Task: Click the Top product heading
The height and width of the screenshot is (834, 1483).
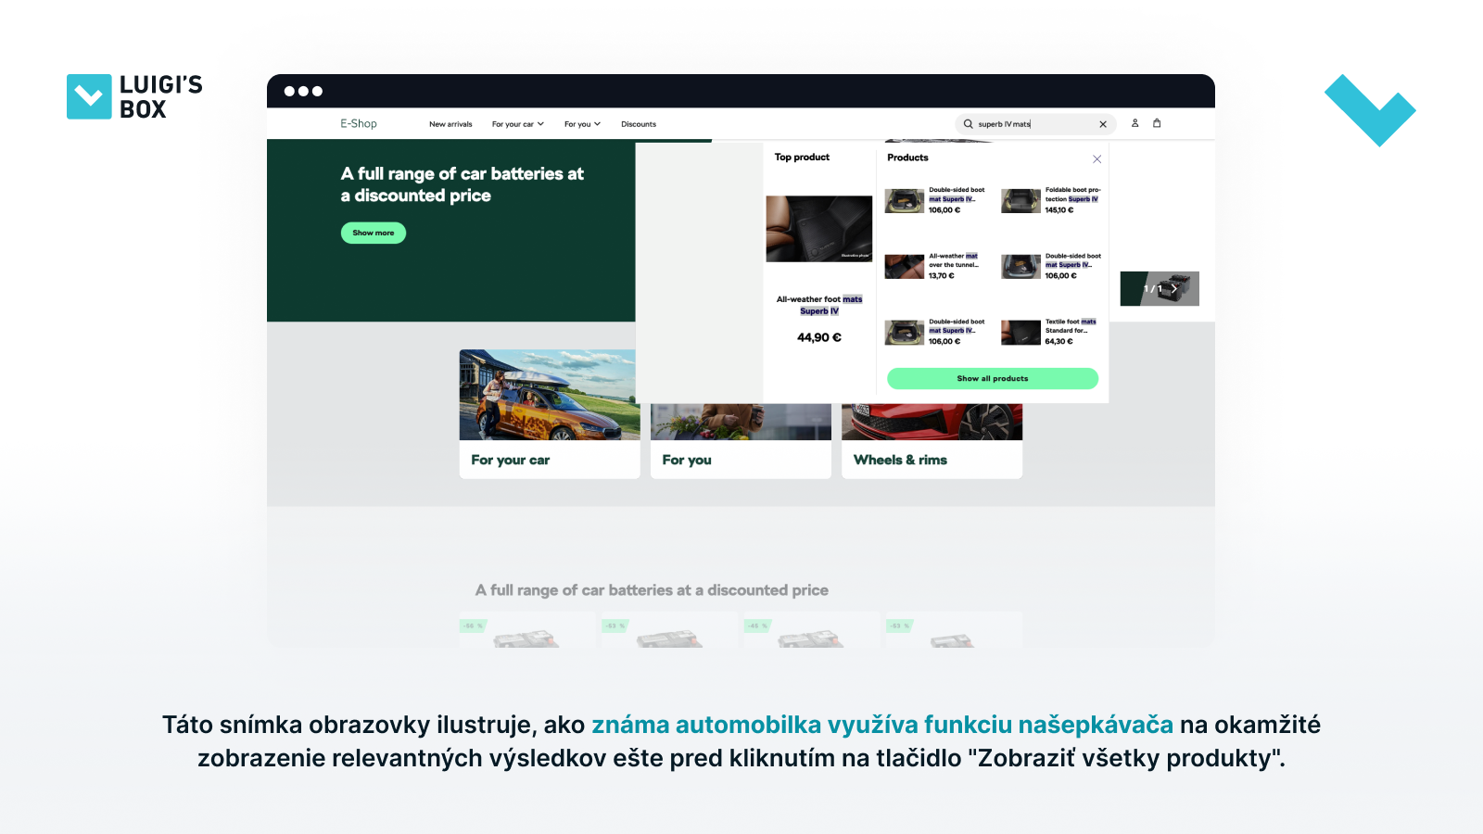Action: coord(803,158)
